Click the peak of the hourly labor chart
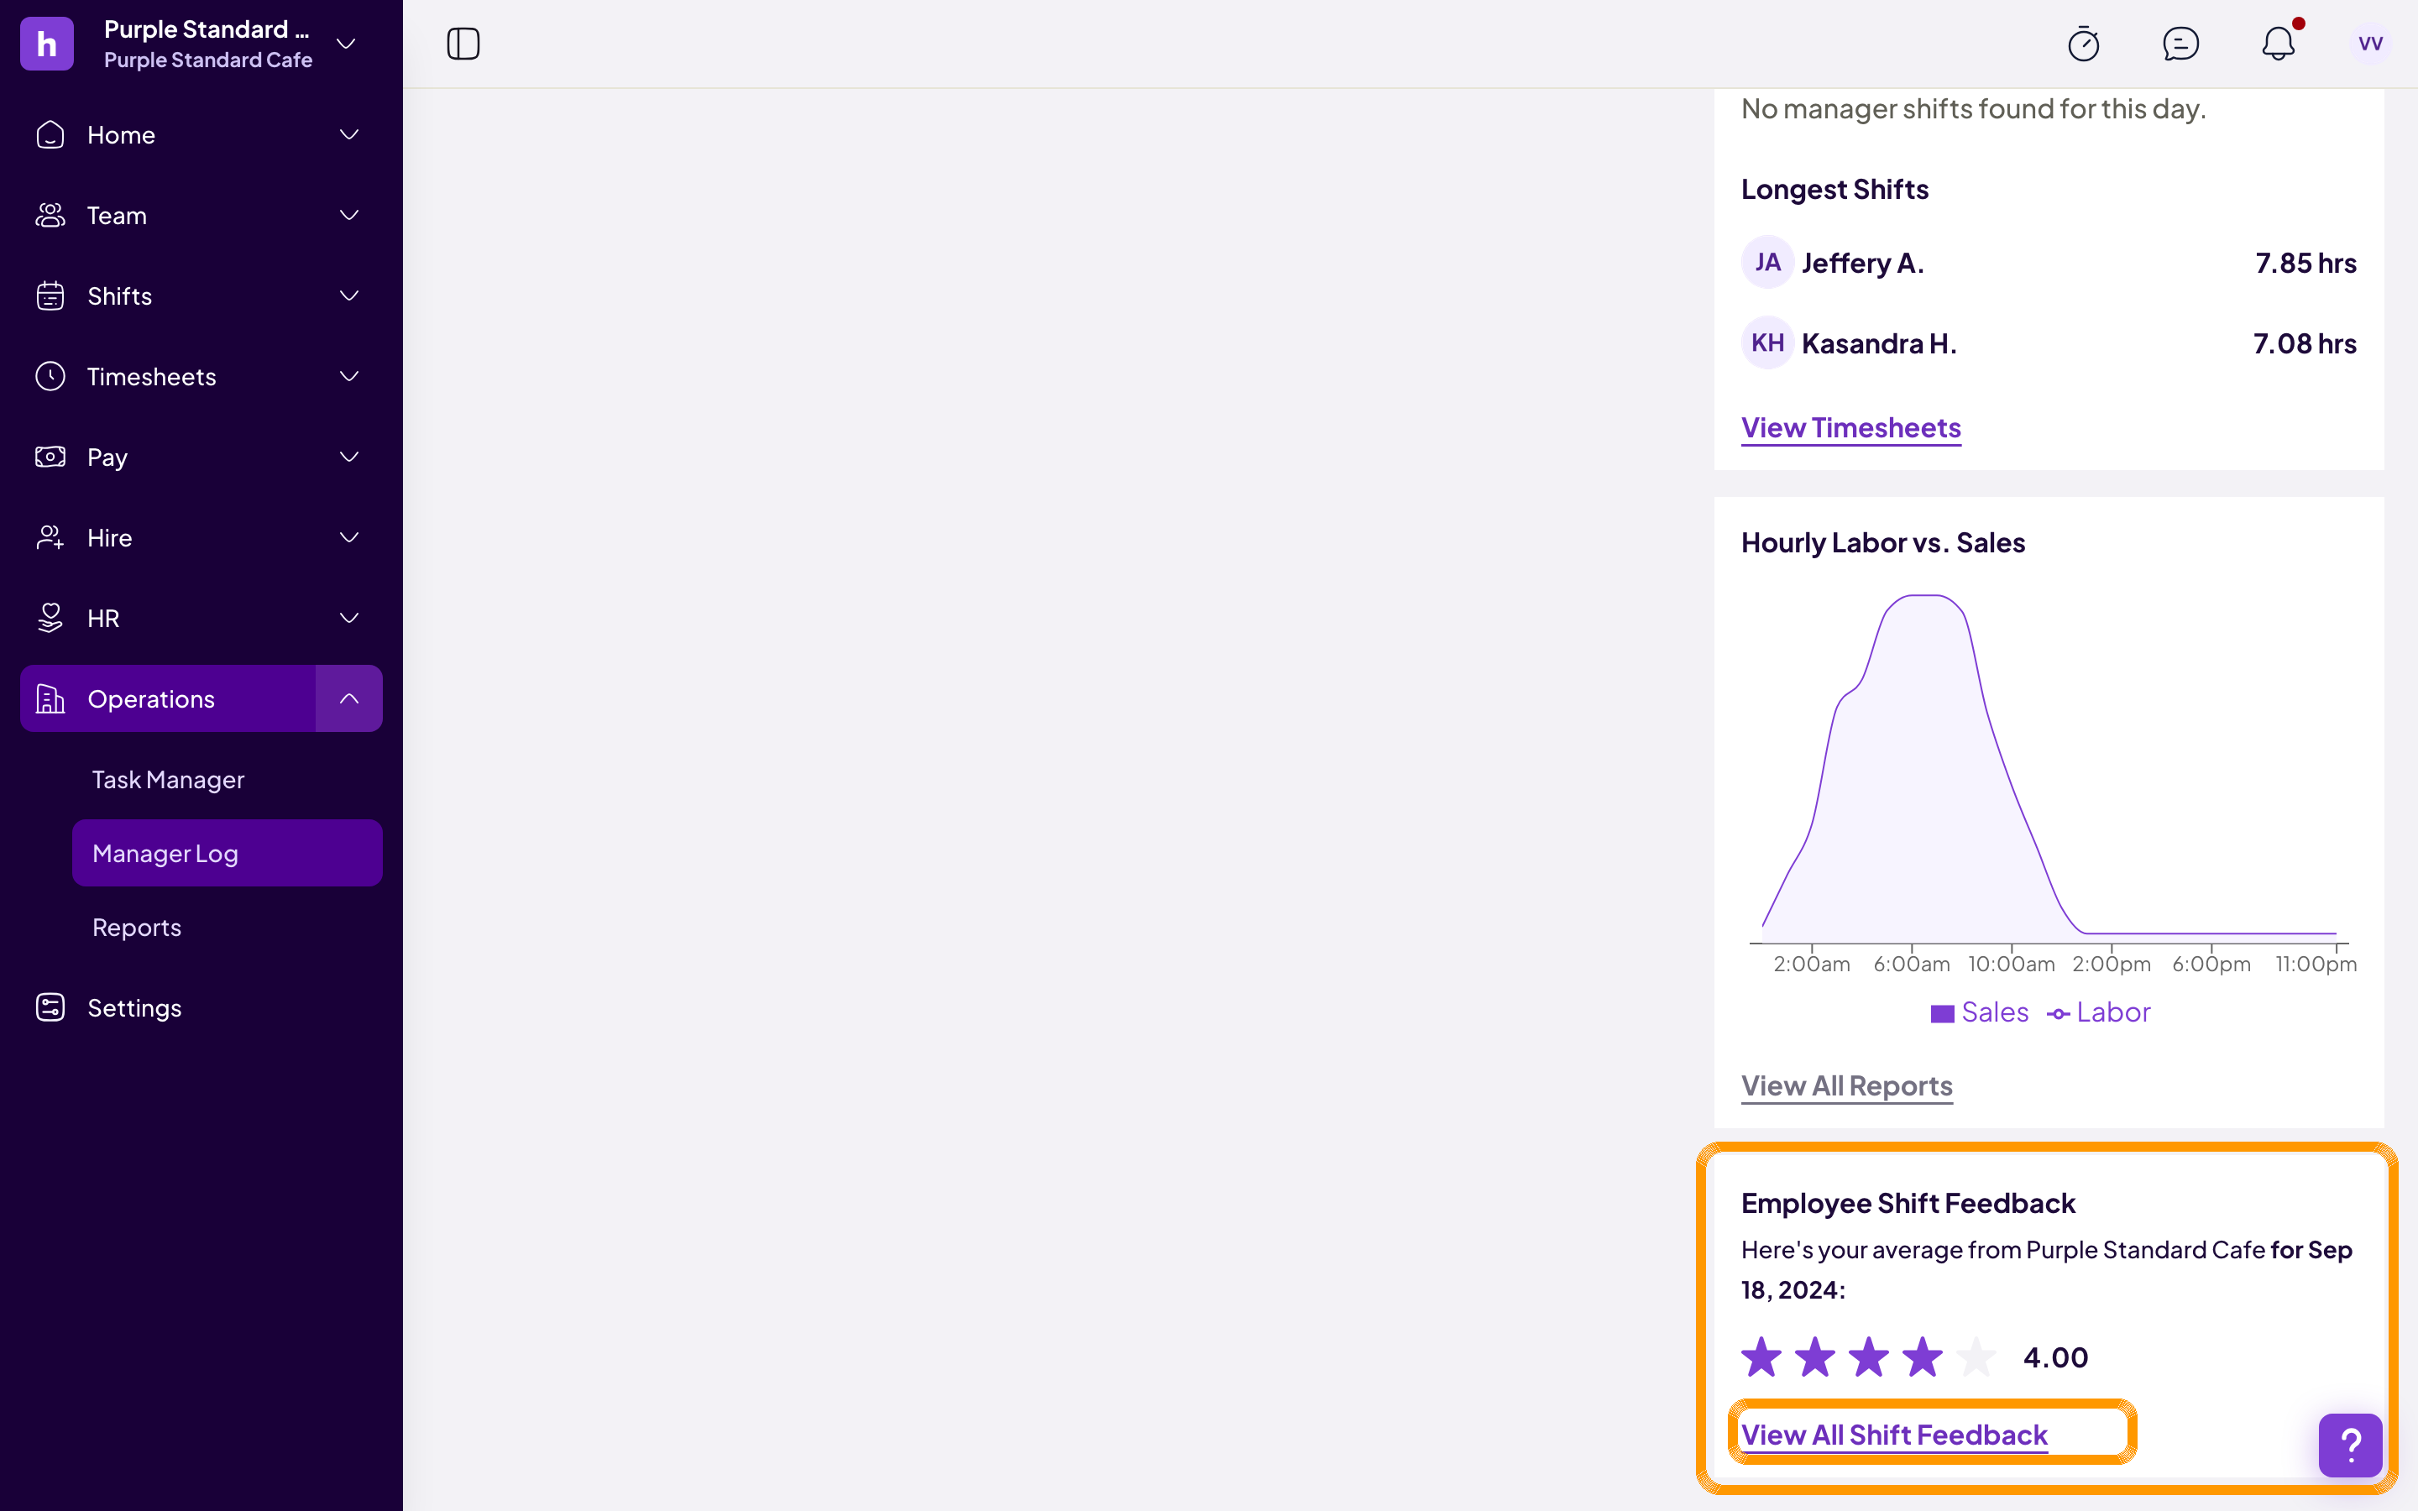The width and height of the screenshot is (2418, 1511). 1925,597
